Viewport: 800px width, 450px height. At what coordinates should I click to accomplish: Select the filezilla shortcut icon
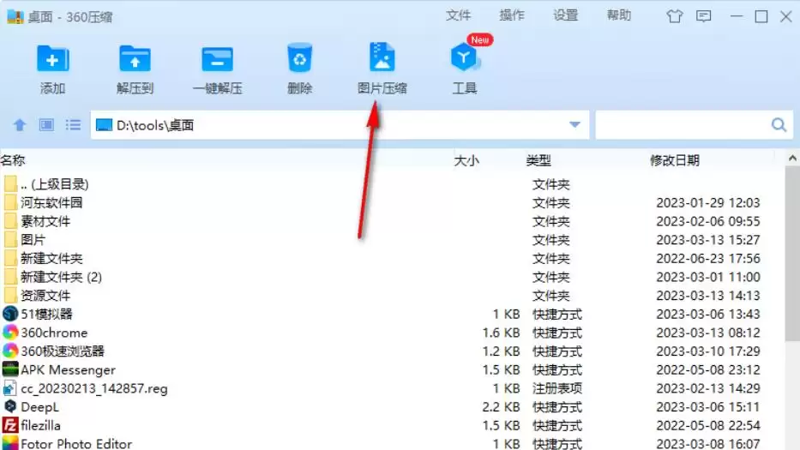10,425
